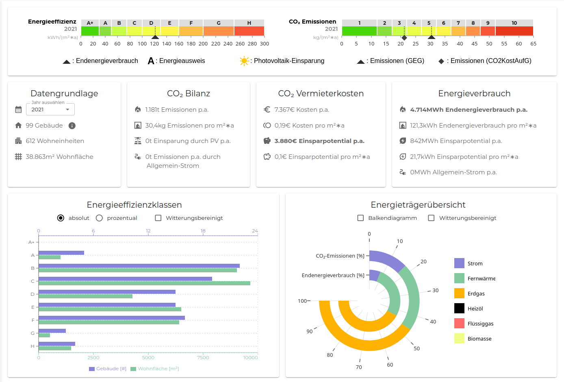Click the calendar icon beside year selector
The width and height of the screenshot is (564, 382).
pyautogui.click(x=18, y=109)
